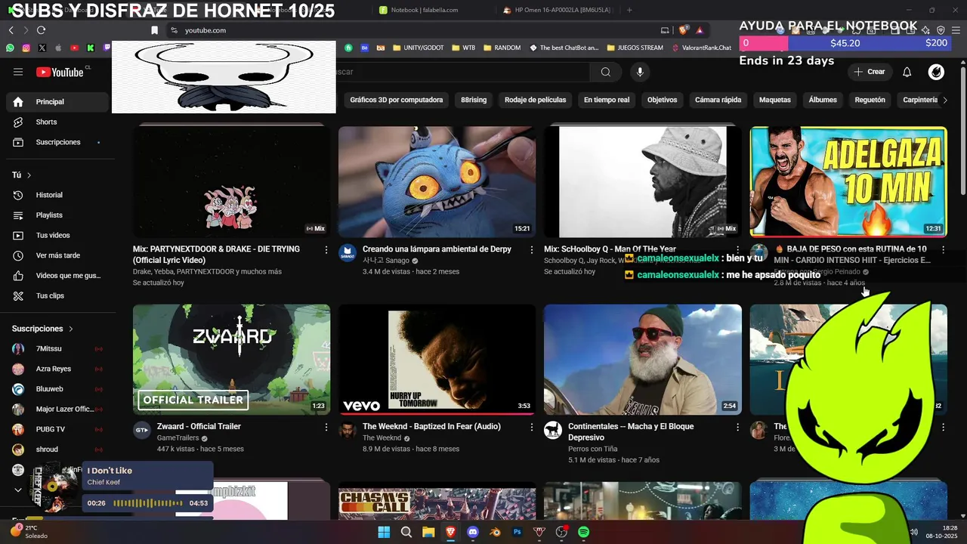Show more filter chips with right arrow

pyautogui.click(x=945, y=100)
